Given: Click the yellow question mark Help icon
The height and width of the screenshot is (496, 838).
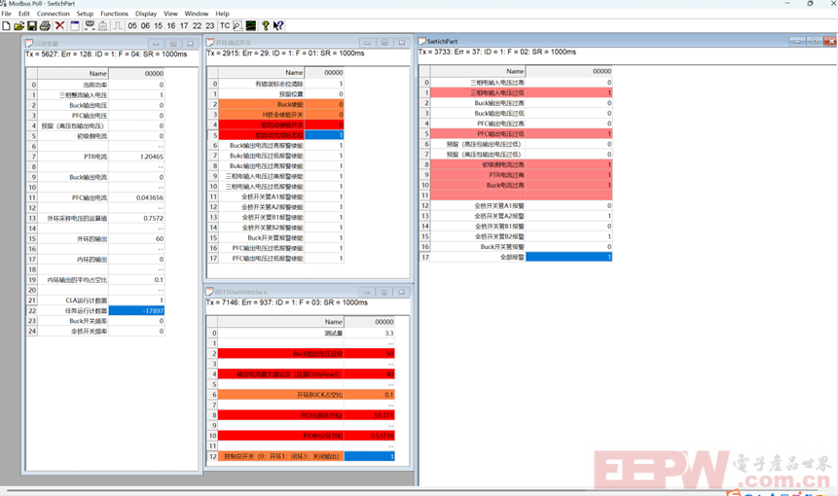Looking at the screenshot, I should (x=265, y=25).
